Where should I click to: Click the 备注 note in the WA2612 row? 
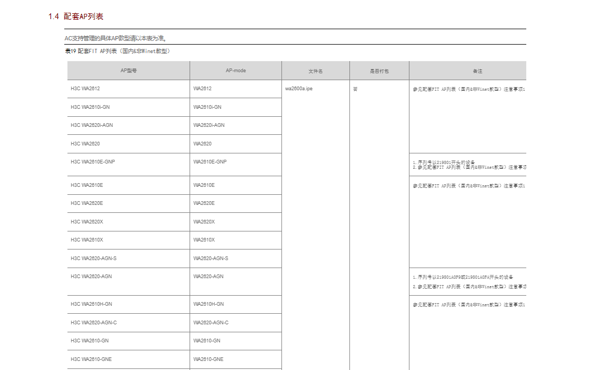[x=469, y=89]
